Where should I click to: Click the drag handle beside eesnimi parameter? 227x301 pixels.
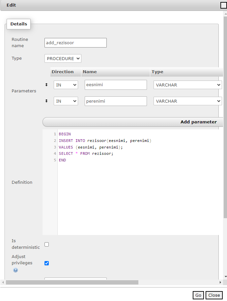[46, 84]
